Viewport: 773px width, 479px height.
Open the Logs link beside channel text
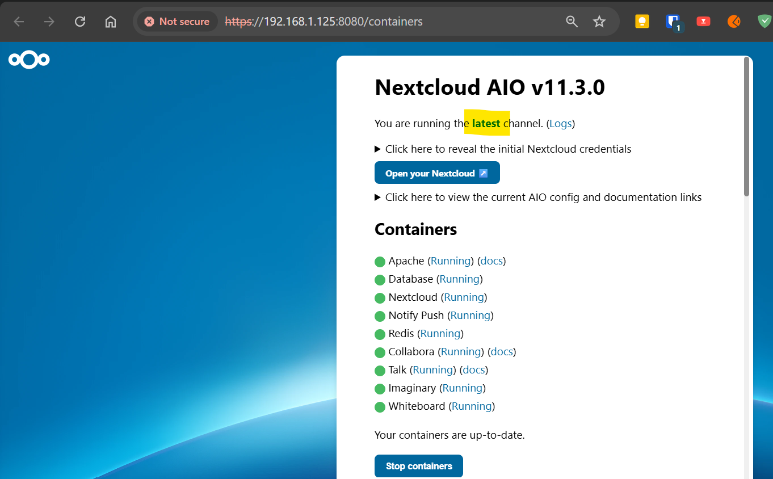[x=561, y=123]
